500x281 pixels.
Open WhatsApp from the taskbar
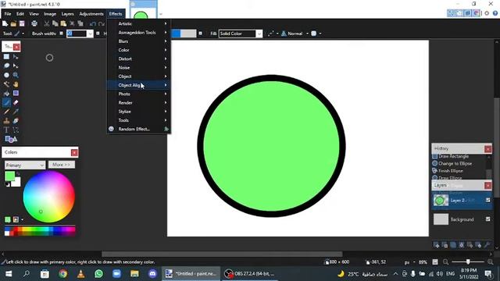coord(99,274)
